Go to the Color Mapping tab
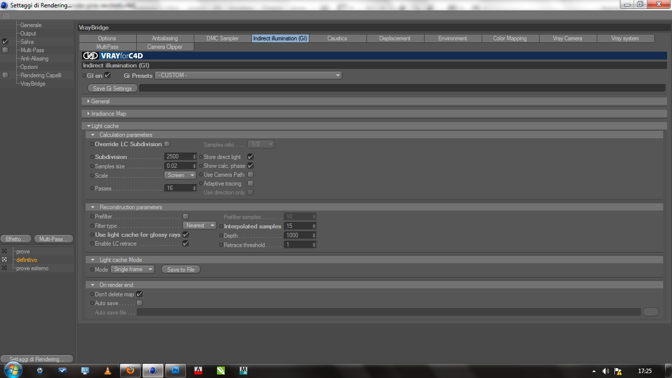 click(x=510, y=38)
